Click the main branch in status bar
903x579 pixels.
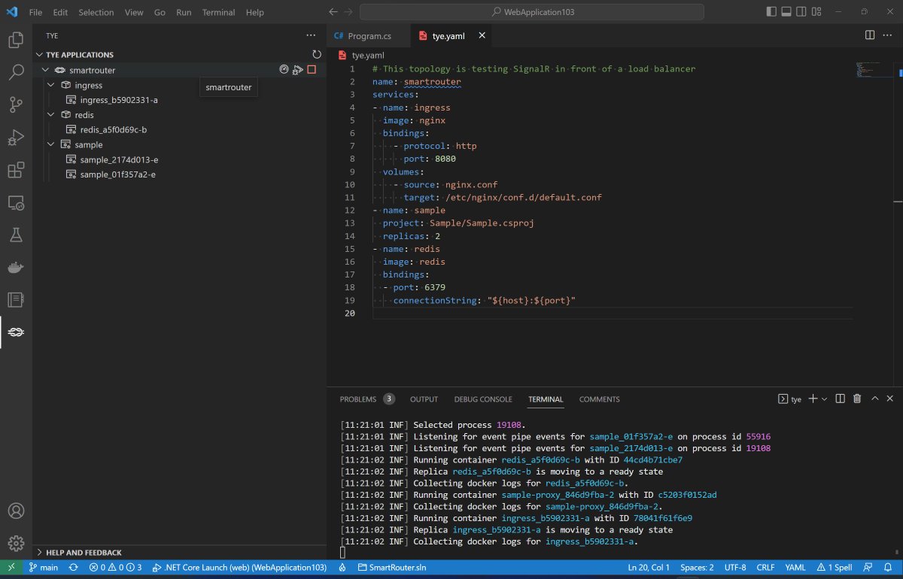pos(44,568)
